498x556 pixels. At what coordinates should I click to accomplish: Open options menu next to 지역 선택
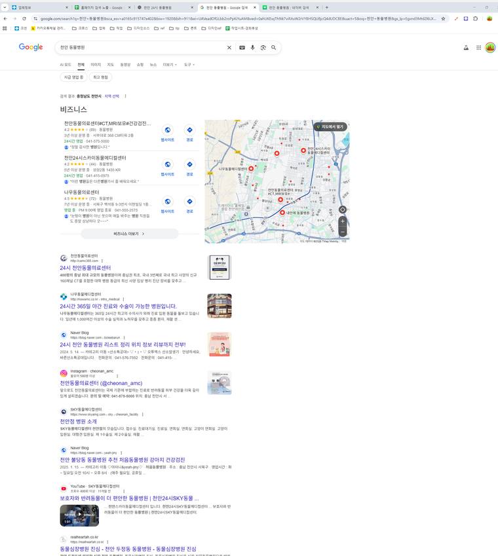point(125,96)
